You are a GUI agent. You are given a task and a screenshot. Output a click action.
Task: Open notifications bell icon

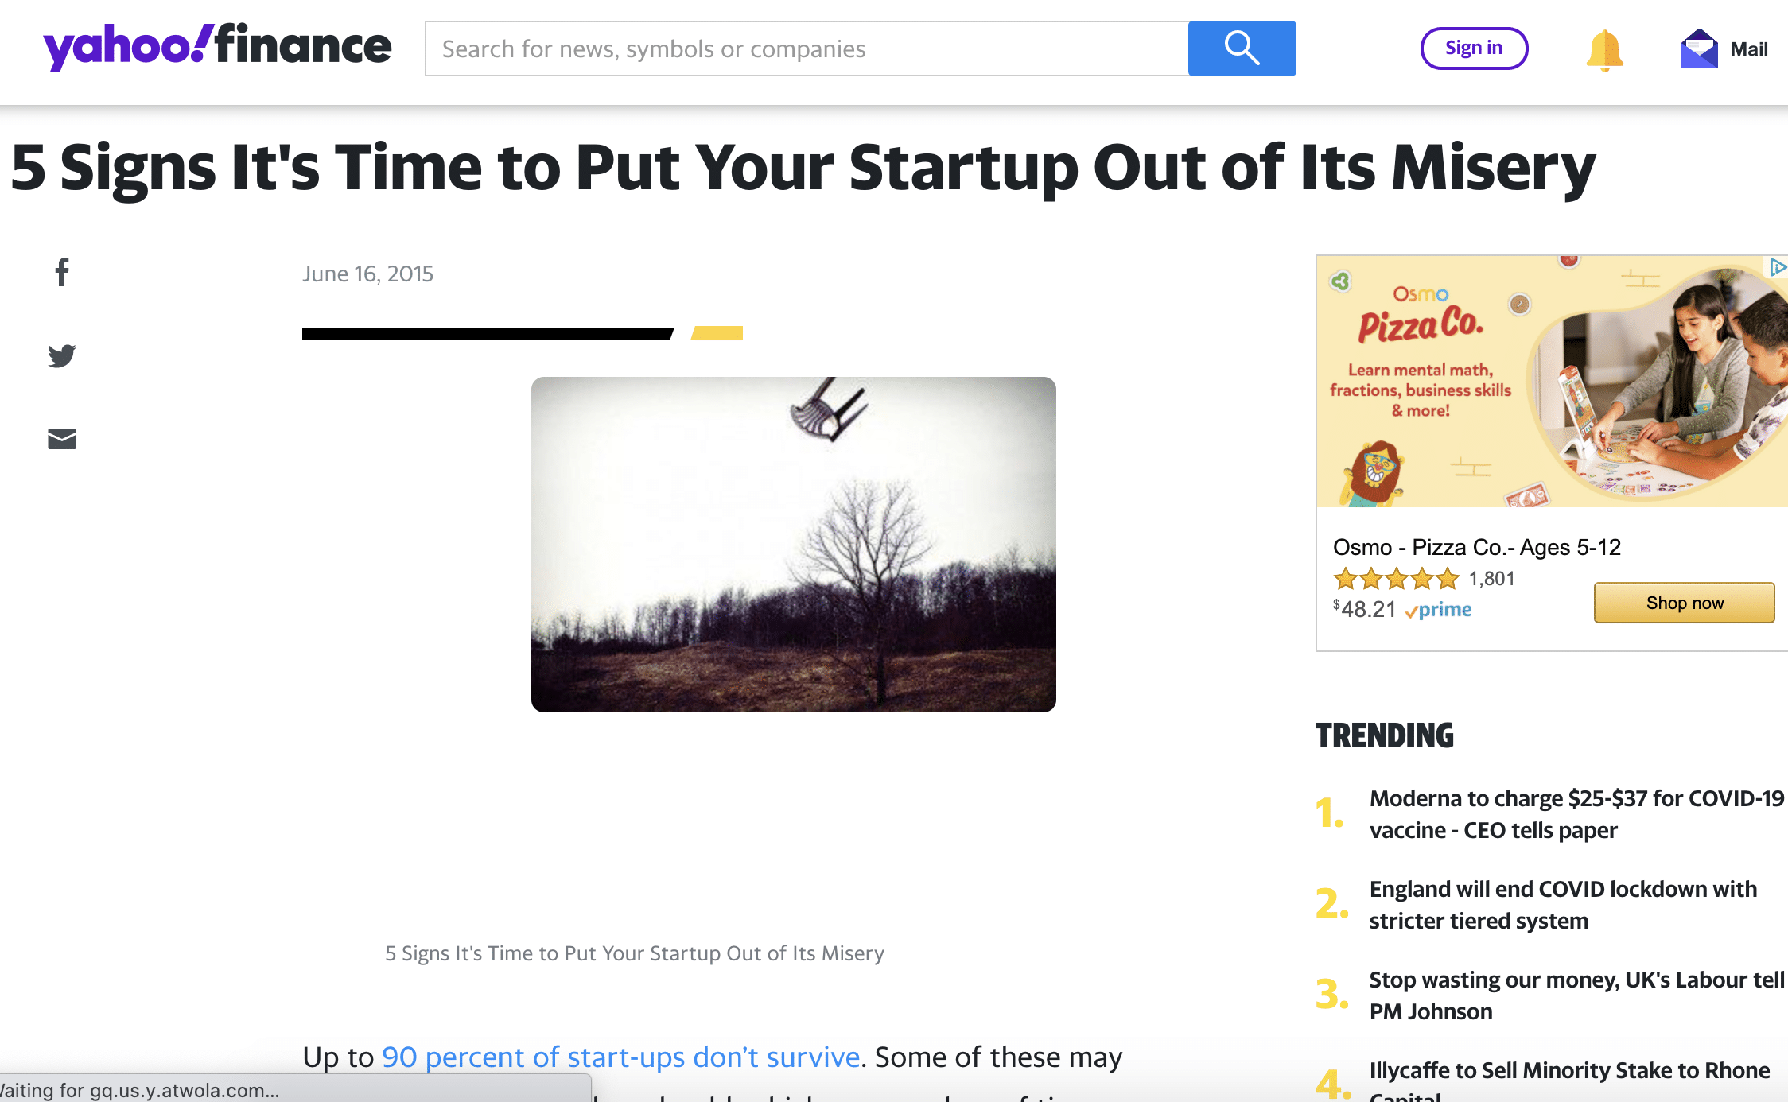(x=1604, y=49)
